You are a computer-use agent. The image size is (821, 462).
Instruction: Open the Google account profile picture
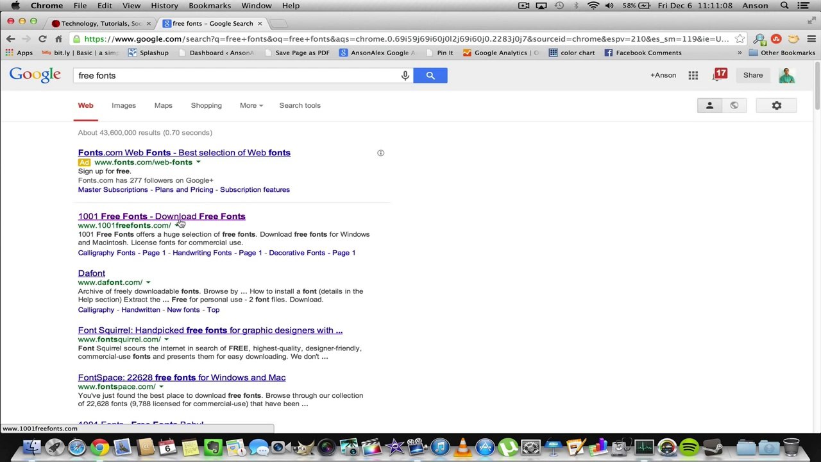coord(787,75)
